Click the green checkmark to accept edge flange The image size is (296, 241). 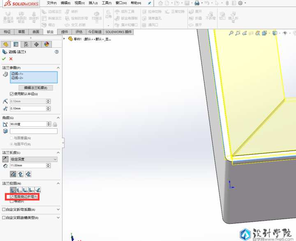(4, 59)
